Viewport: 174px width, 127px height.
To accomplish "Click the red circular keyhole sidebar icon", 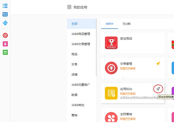I will (x=5, y=35).
